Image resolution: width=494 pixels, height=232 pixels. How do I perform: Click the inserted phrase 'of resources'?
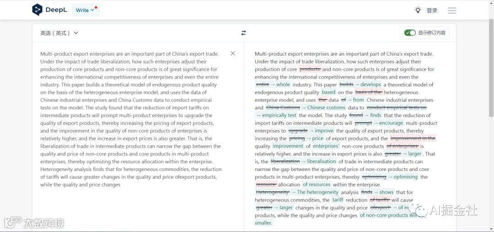pos(317,185)
